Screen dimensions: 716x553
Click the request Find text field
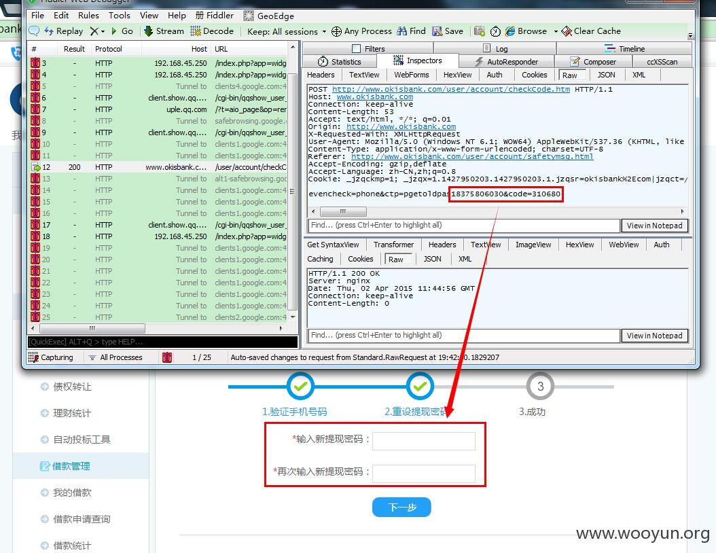464,225
